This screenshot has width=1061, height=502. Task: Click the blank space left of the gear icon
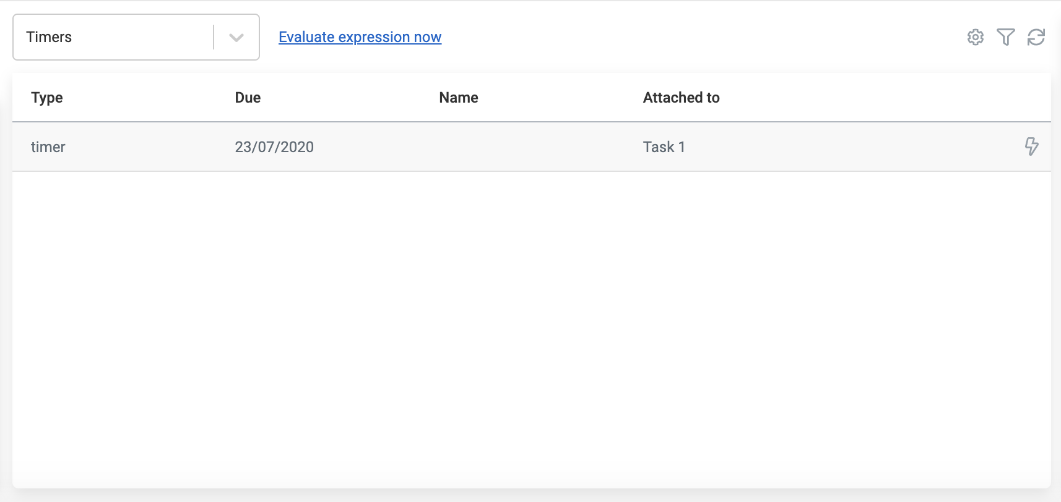click(743, 37)
